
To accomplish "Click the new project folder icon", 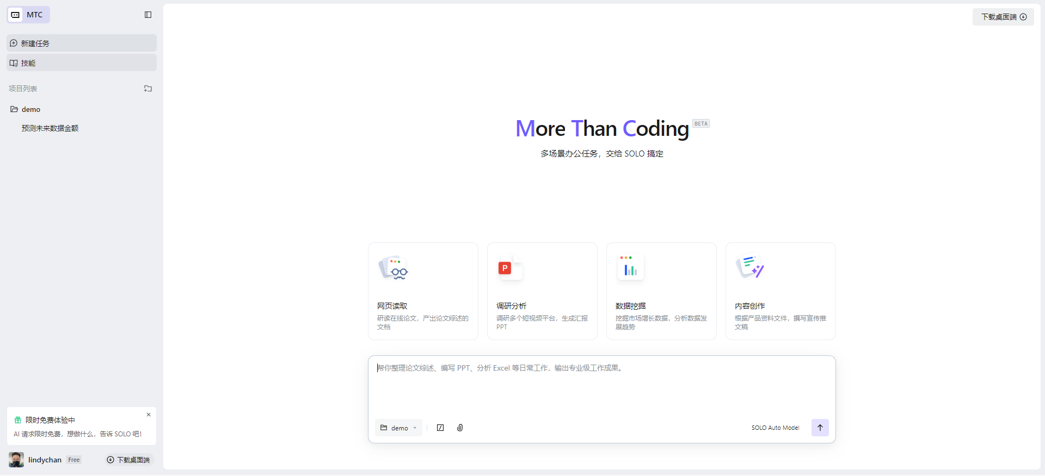I will click(x=148, y=89).
